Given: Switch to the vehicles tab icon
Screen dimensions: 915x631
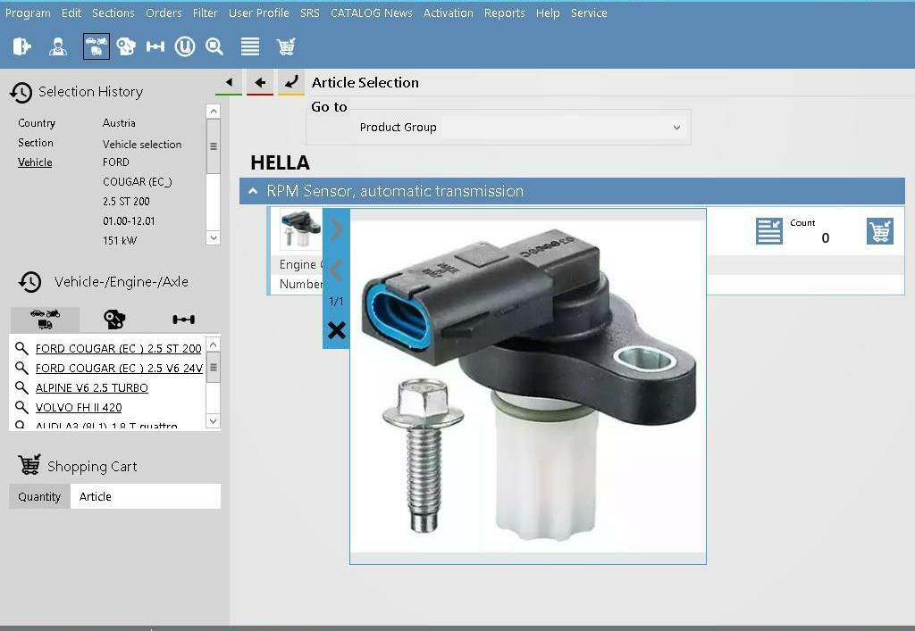Looking at the screenshot, I should (45, 320).
